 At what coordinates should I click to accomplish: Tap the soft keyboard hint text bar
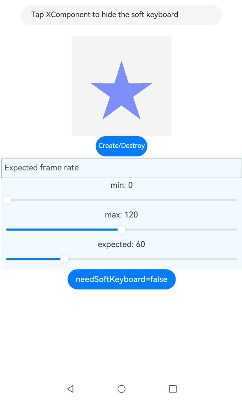click(x=122, y=15)
